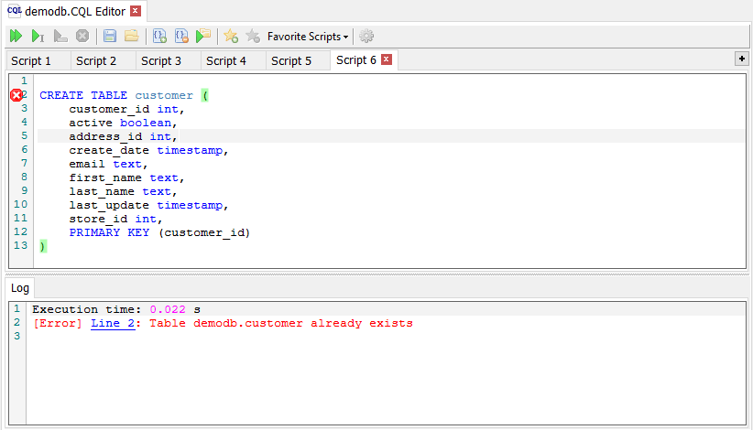The image size is (753, 430).
Task: Close the Script 6 tab
Action: coord(386,60)
